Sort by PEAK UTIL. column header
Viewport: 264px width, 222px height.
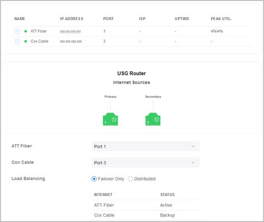(x=221, y=19)
